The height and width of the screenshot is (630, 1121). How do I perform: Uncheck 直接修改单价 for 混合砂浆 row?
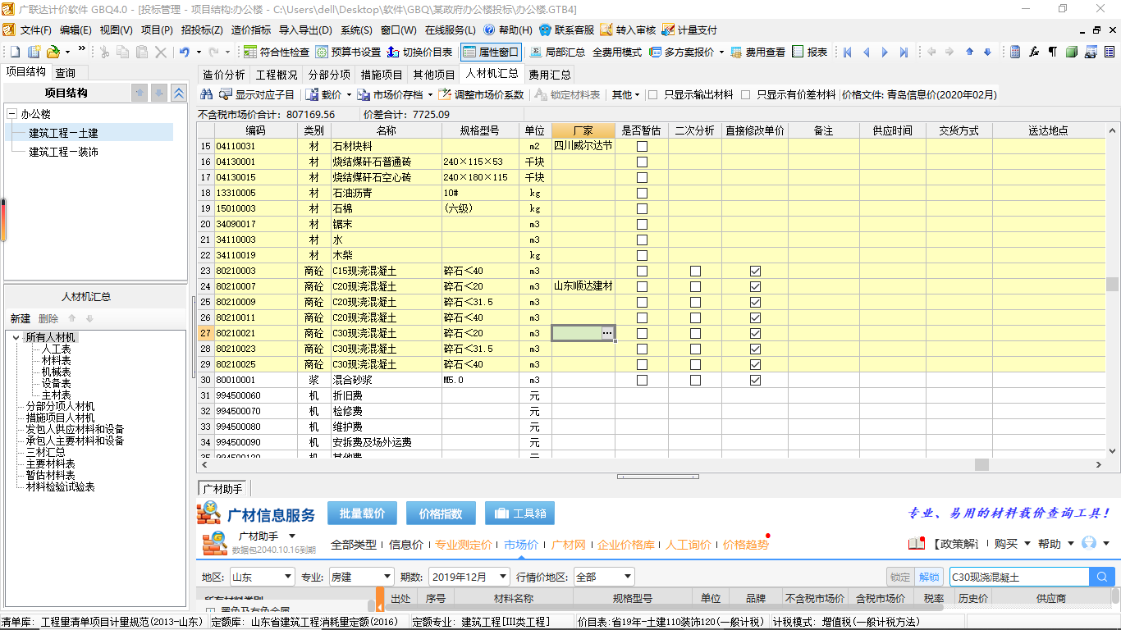point(755,380)
